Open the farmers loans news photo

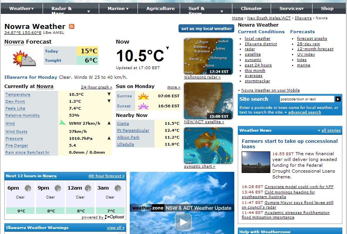(x=256, y=162)
